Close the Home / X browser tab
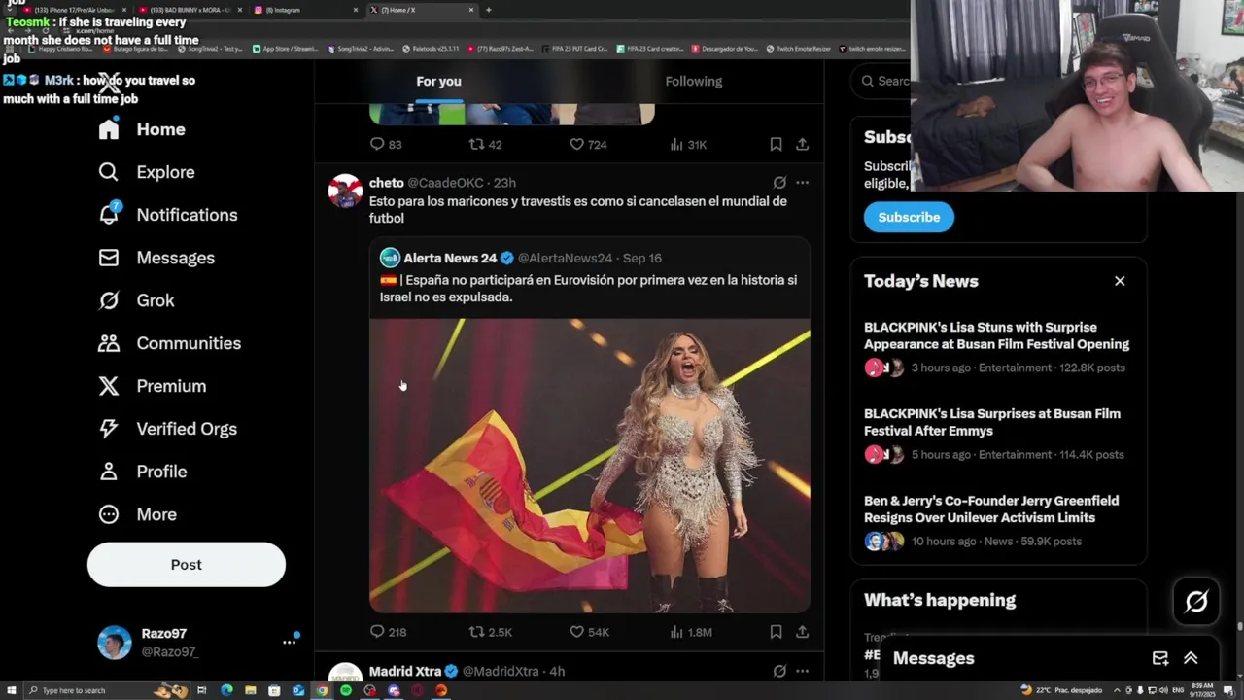The height and width of the screenshot is (700, 1244). [471, 10]
